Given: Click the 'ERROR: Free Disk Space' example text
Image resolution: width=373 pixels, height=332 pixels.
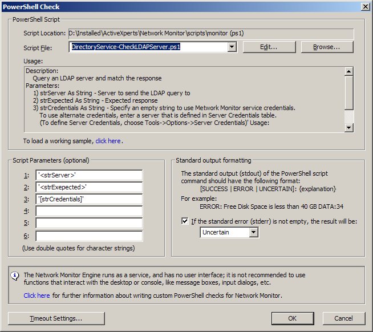Looking at the screenshot, I should click(x=271, y=207).
